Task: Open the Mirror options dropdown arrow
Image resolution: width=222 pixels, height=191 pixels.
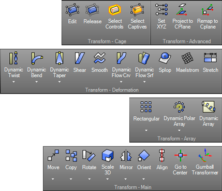Action: pyautogui.click(x=126, y=179)
